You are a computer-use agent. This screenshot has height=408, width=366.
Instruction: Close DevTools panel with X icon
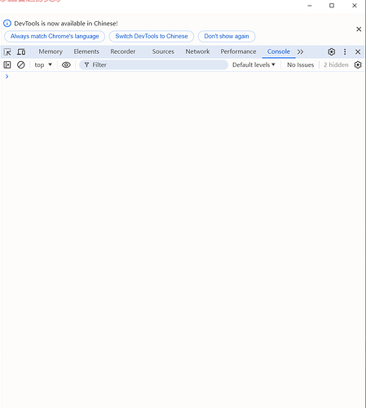click(x=358, y=51)
